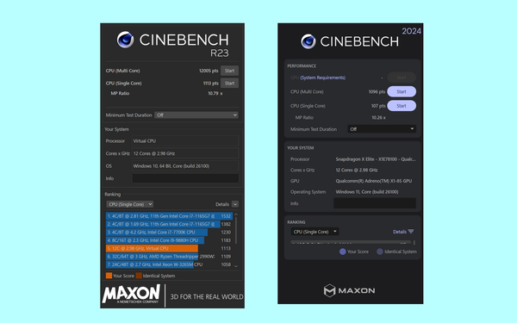Viewport: 517px width, 323px height.
Task: Open System Requirements link in 2024 panel
Action: [322, 78]
